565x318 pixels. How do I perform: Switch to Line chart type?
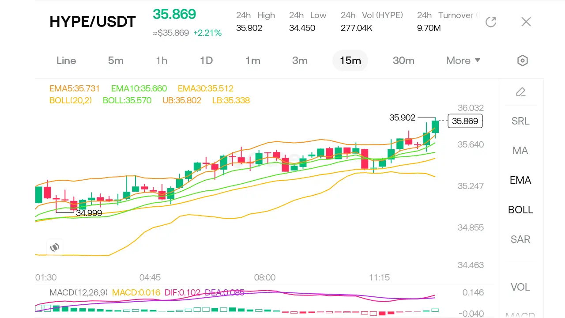[x=66, y=61]
